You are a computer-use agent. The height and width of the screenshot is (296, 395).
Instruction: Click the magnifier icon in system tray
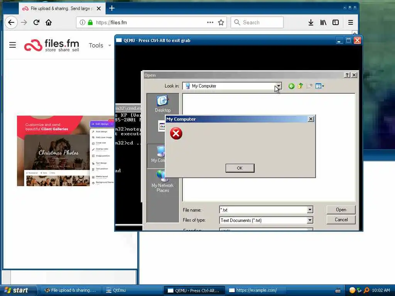[366, 290]
